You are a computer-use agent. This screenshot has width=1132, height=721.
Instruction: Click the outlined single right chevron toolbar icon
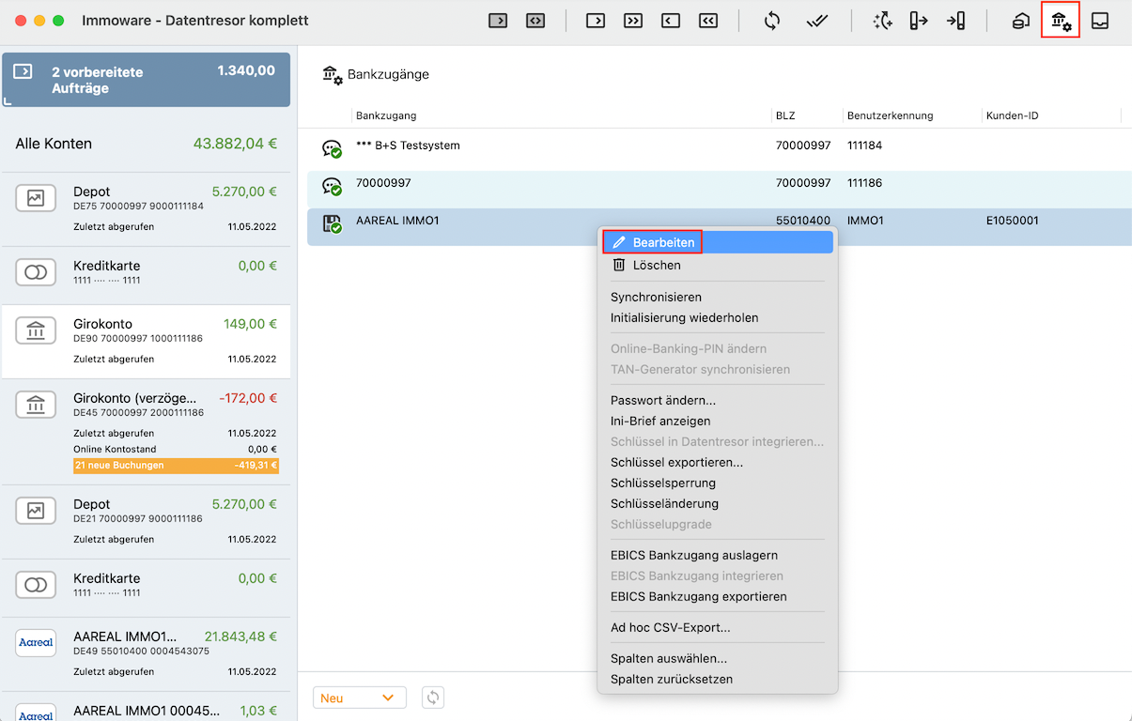coord(596,21)
